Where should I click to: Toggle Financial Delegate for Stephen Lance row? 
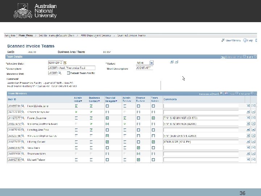(x=107, y=136)
